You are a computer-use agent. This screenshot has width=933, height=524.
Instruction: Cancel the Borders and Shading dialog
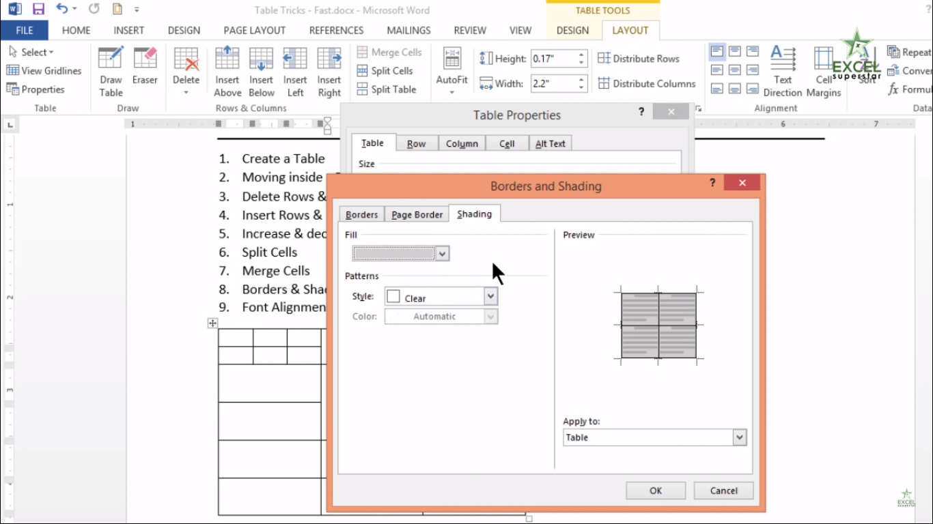[723, 490]
